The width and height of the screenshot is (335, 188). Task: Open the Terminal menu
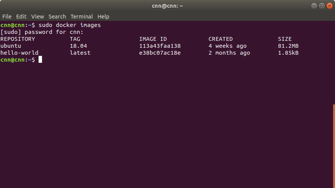click(82, 17)
